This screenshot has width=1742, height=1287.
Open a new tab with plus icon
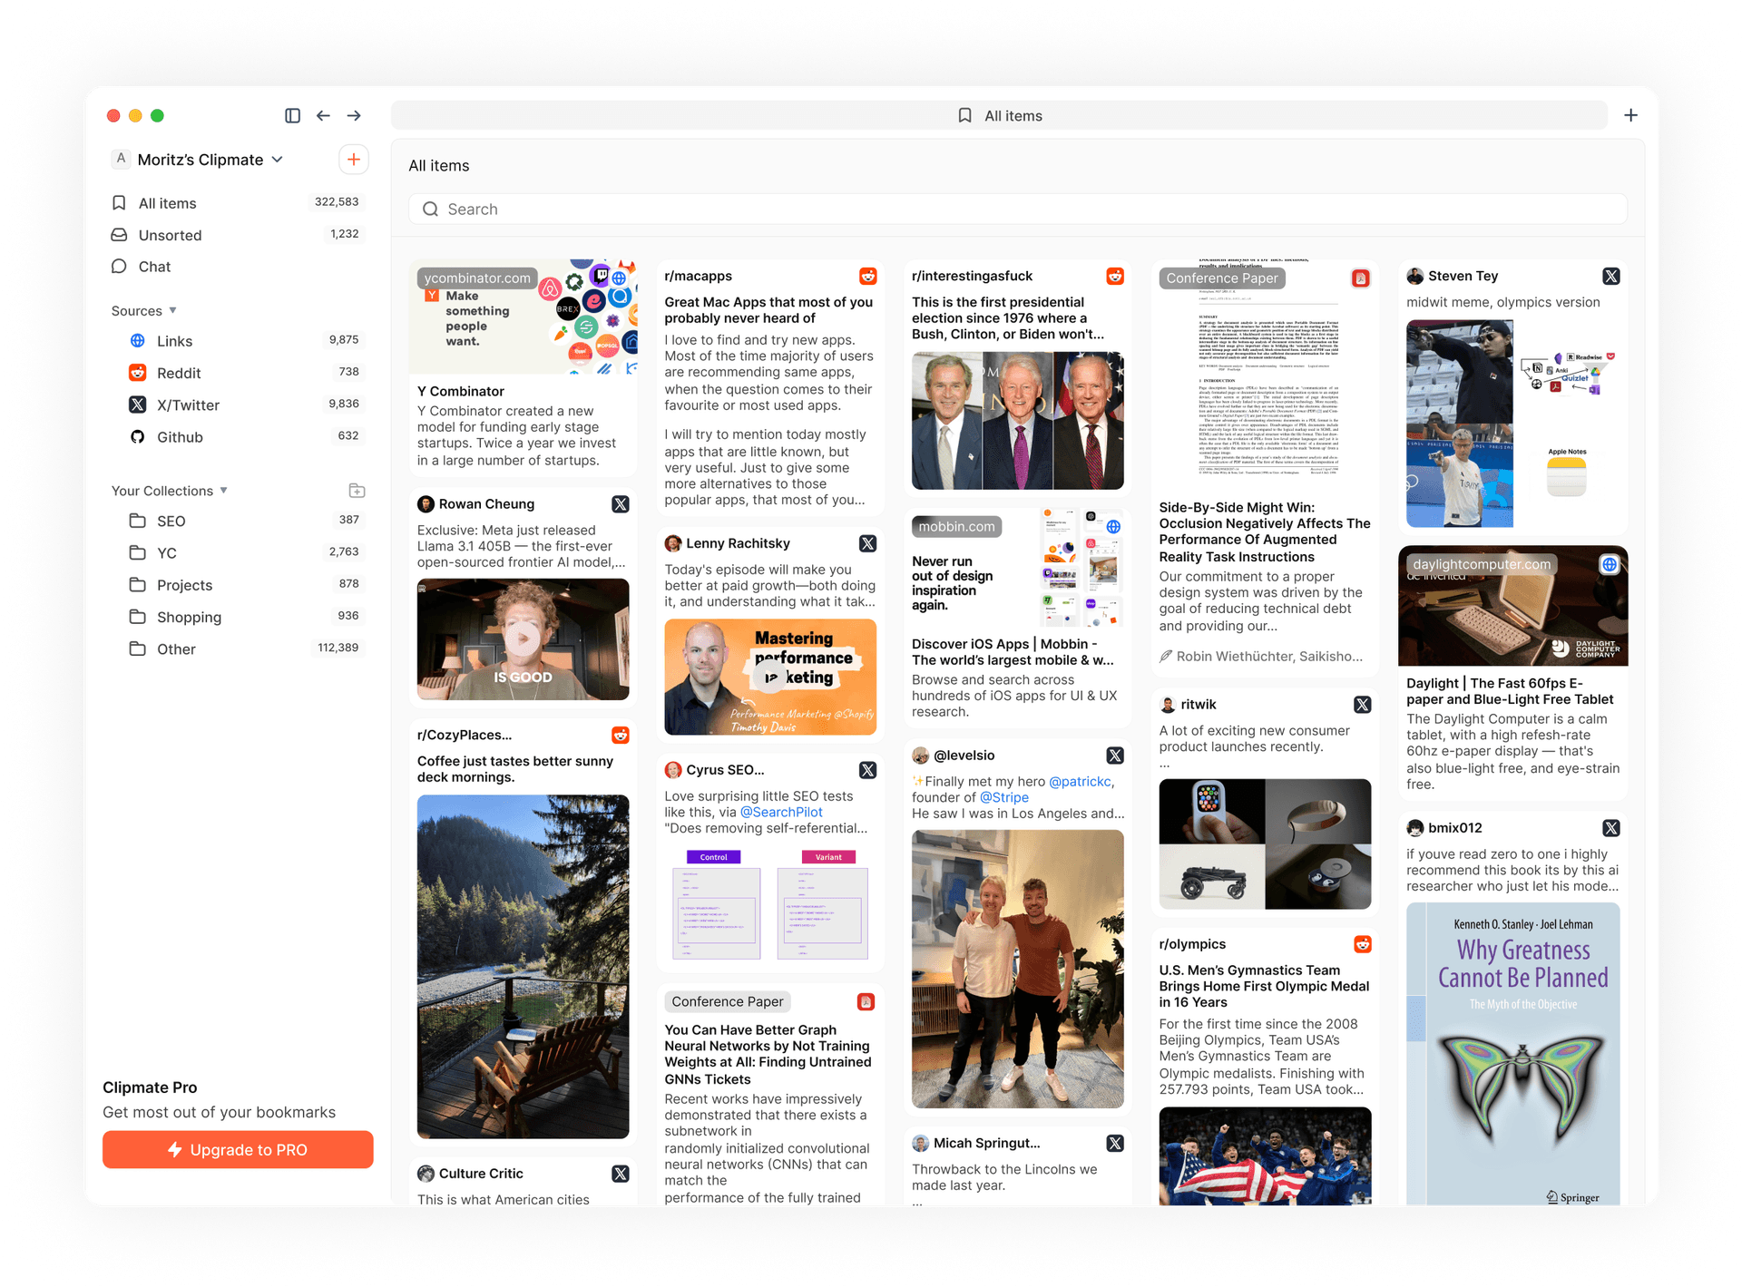pos(1630,115)
